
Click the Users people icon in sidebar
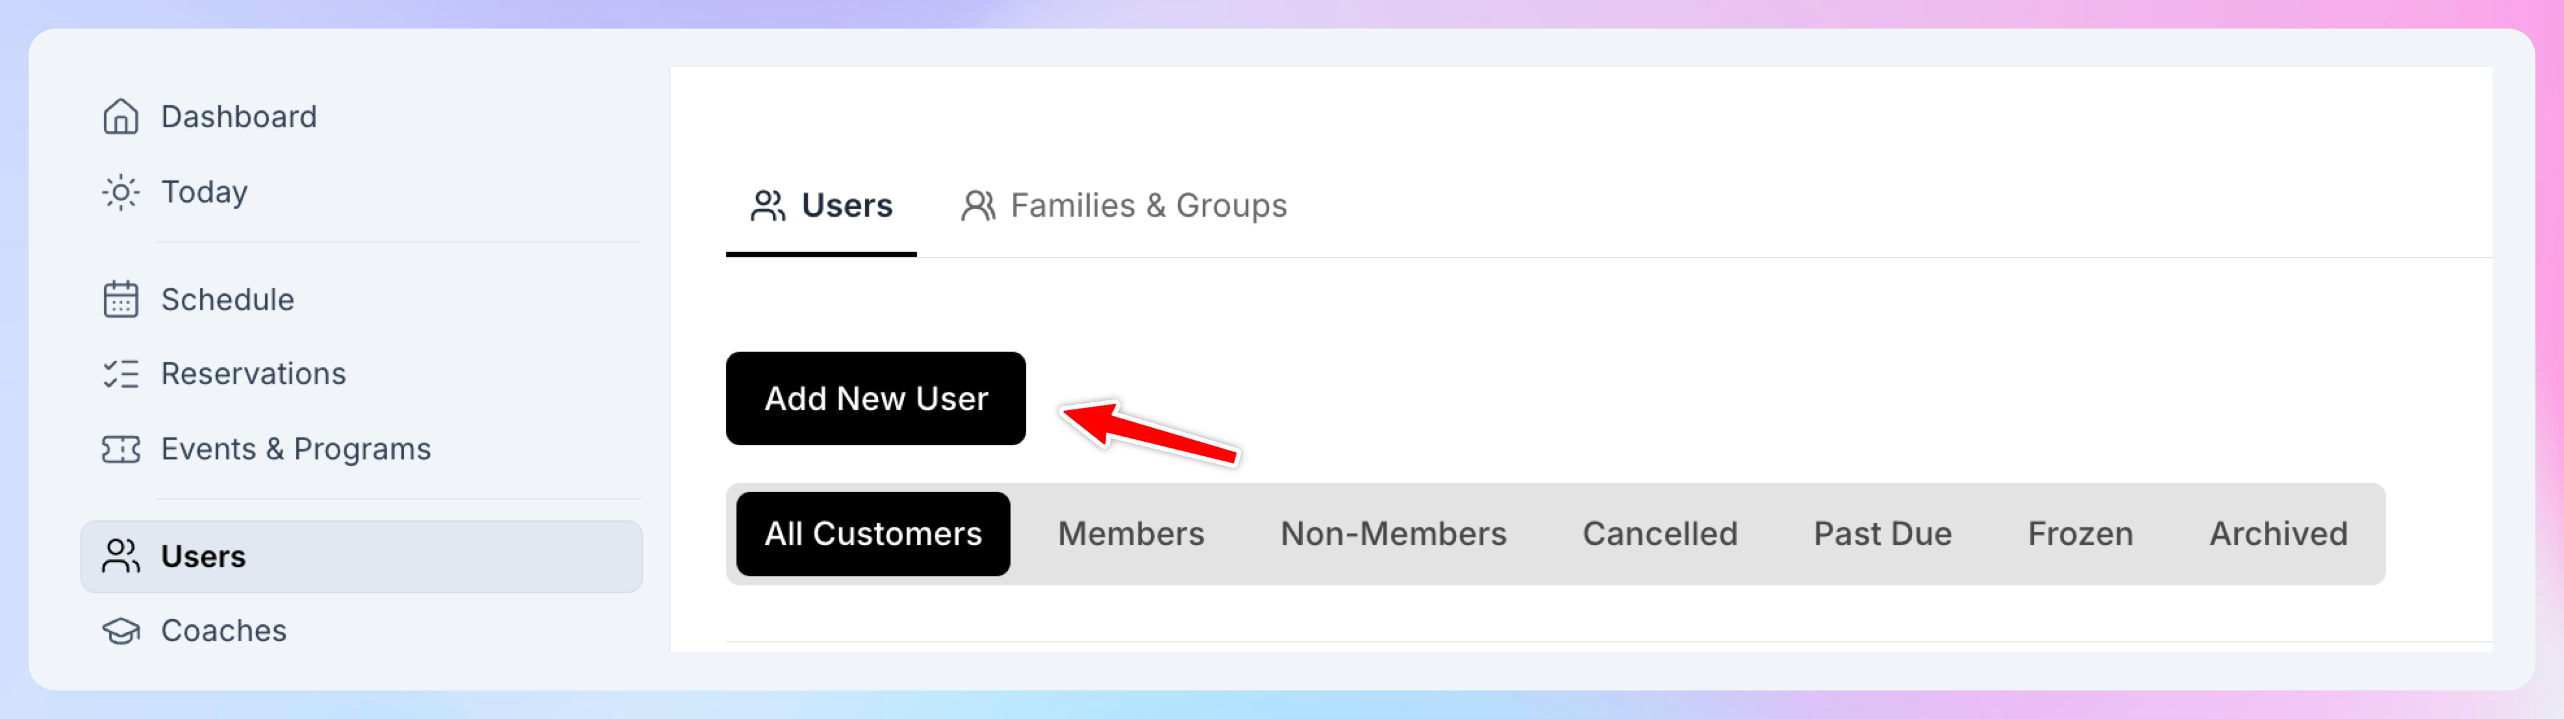(x=120, y=556)
